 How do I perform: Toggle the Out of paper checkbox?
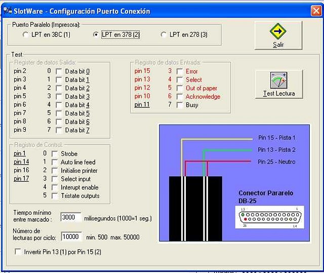click(180, 88)
